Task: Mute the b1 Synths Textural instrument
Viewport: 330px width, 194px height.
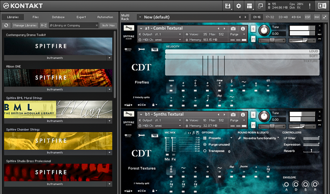Action: [253, 125]
